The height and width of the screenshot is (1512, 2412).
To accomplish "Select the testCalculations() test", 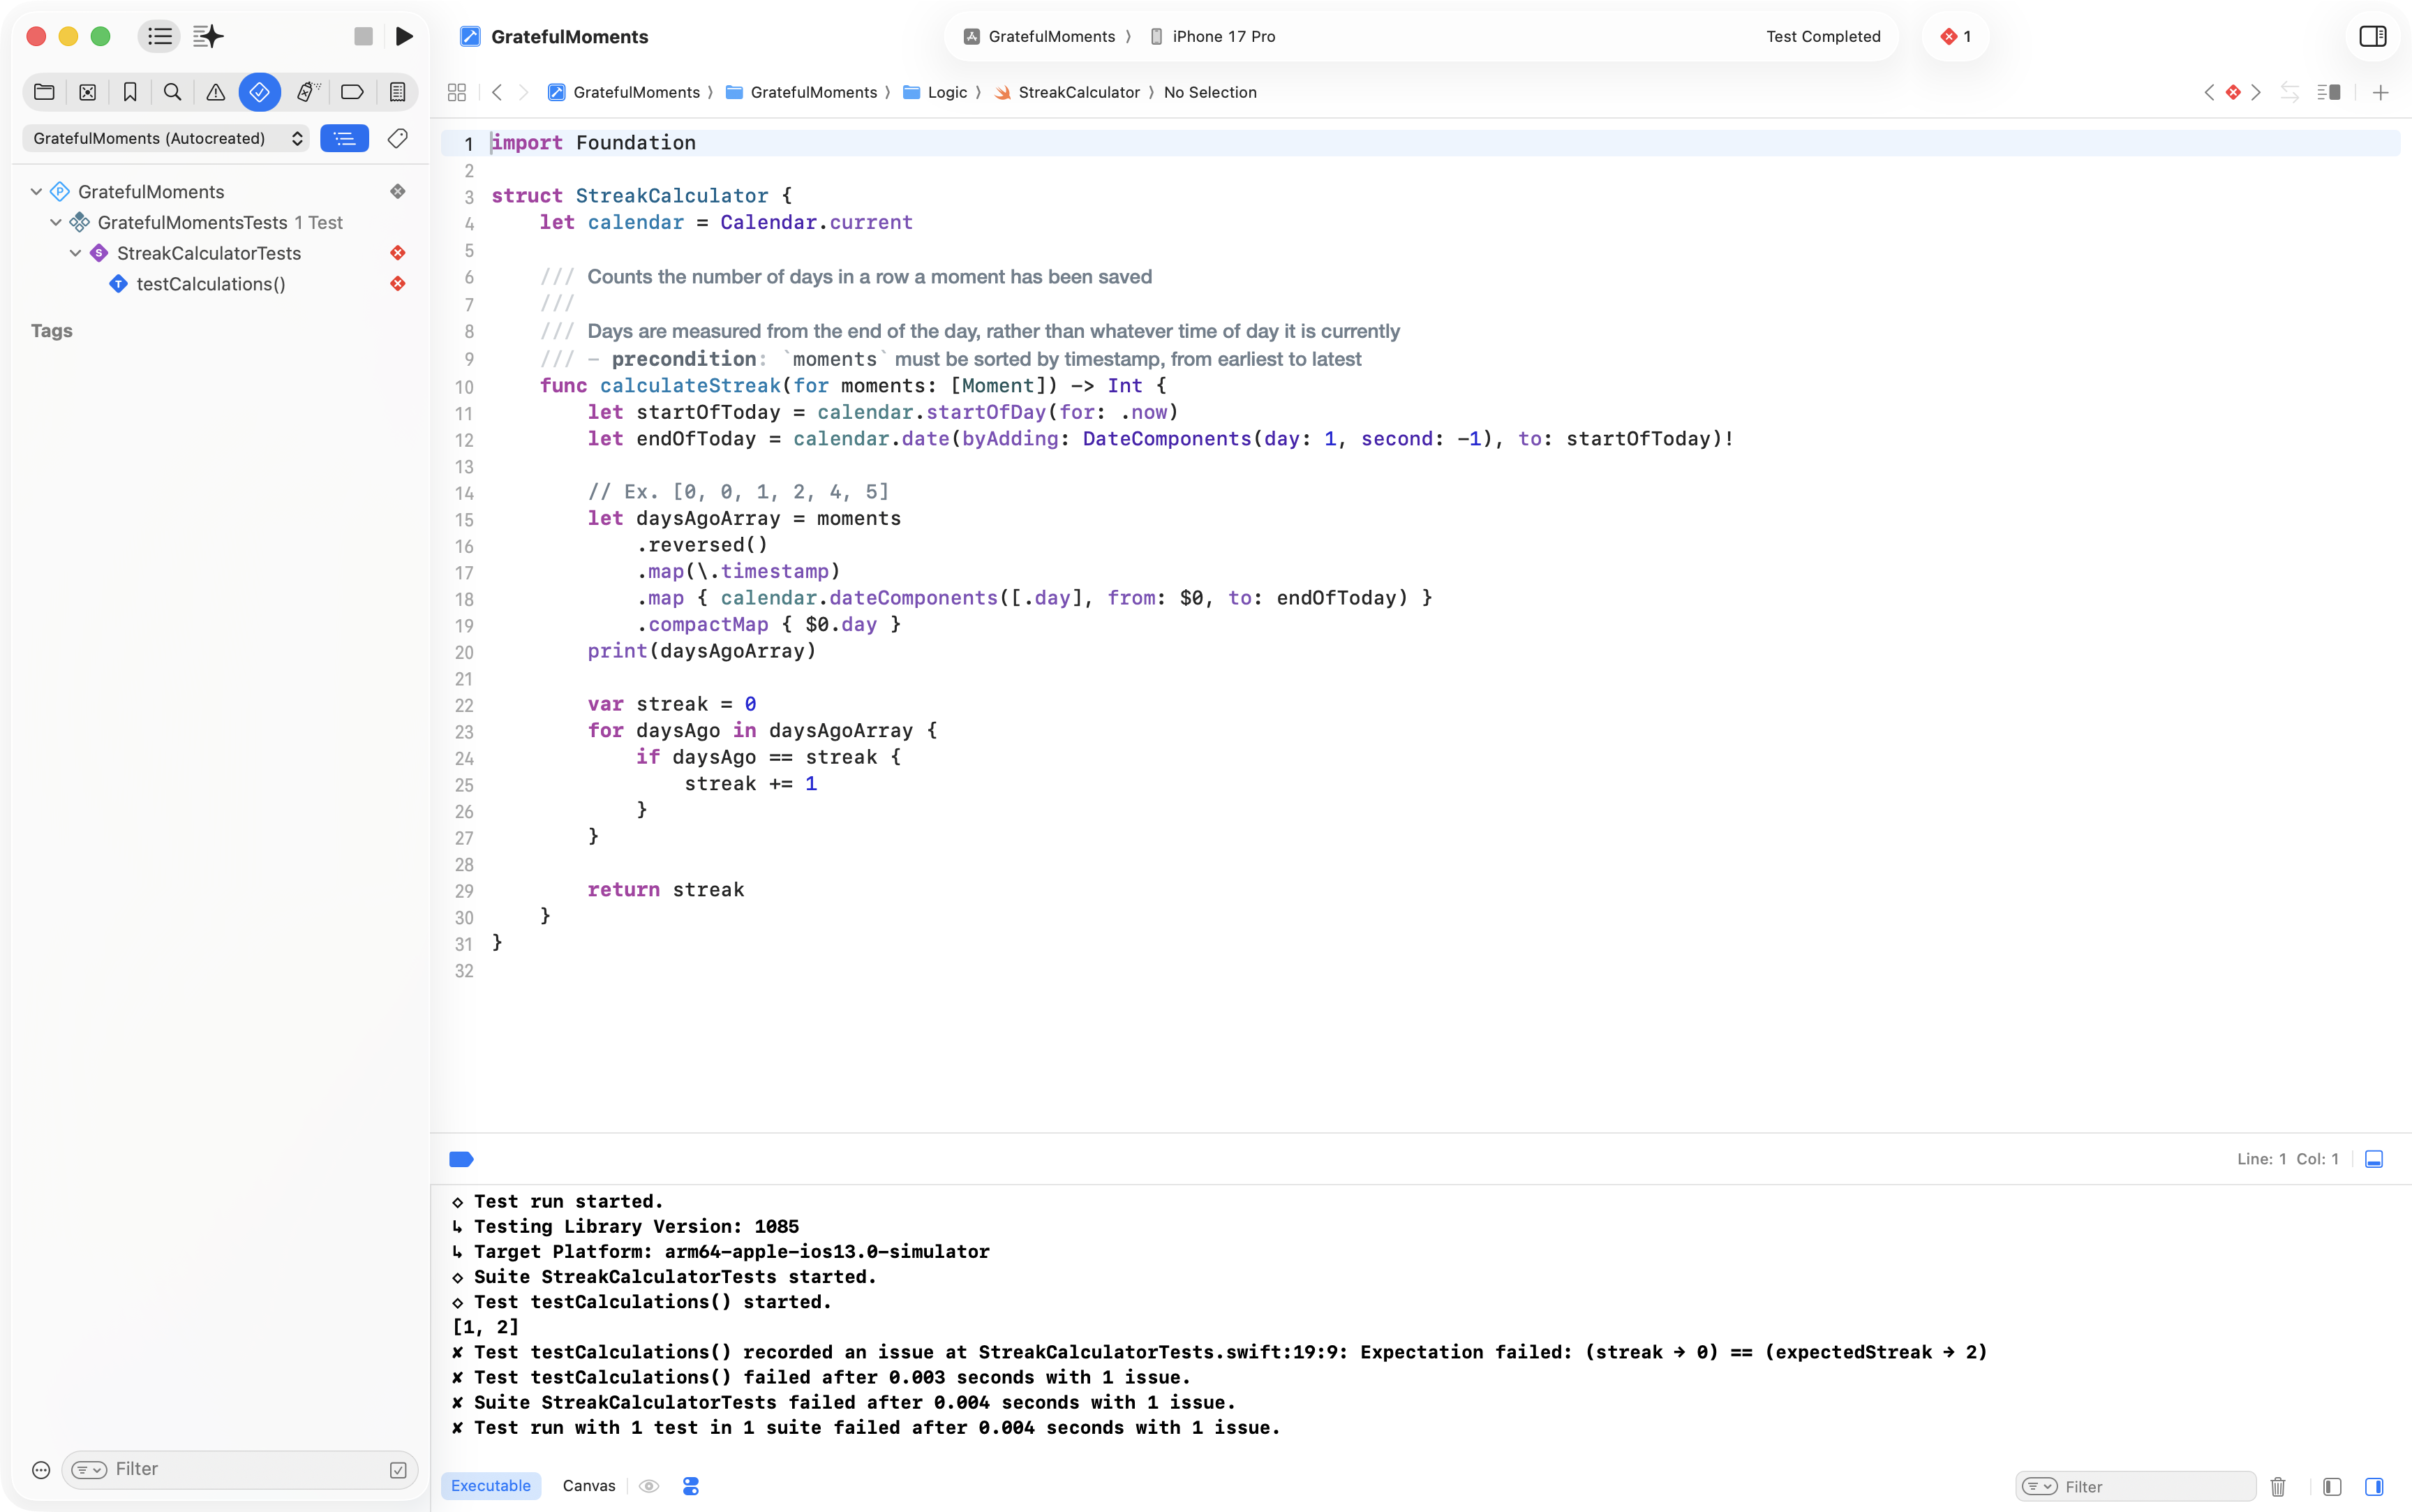I will click(x=211, y=284).
